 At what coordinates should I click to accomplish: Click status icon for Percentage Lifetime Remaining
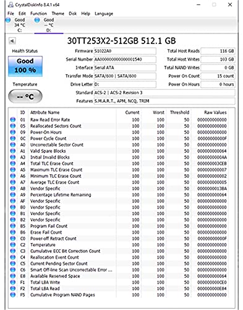[13, 195]
